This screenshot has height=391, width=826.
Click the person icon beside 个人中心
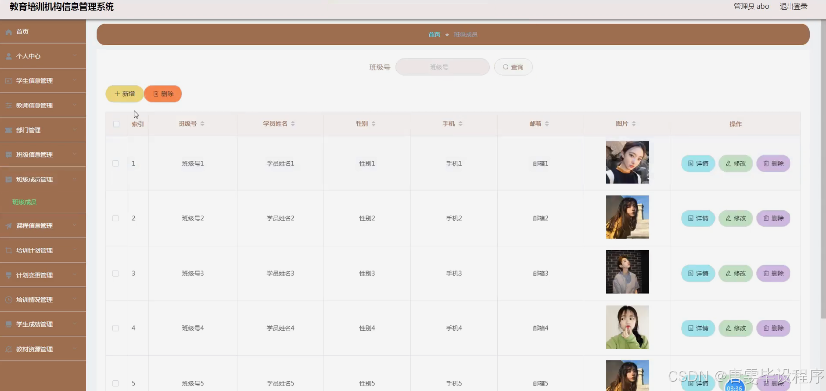9,56
